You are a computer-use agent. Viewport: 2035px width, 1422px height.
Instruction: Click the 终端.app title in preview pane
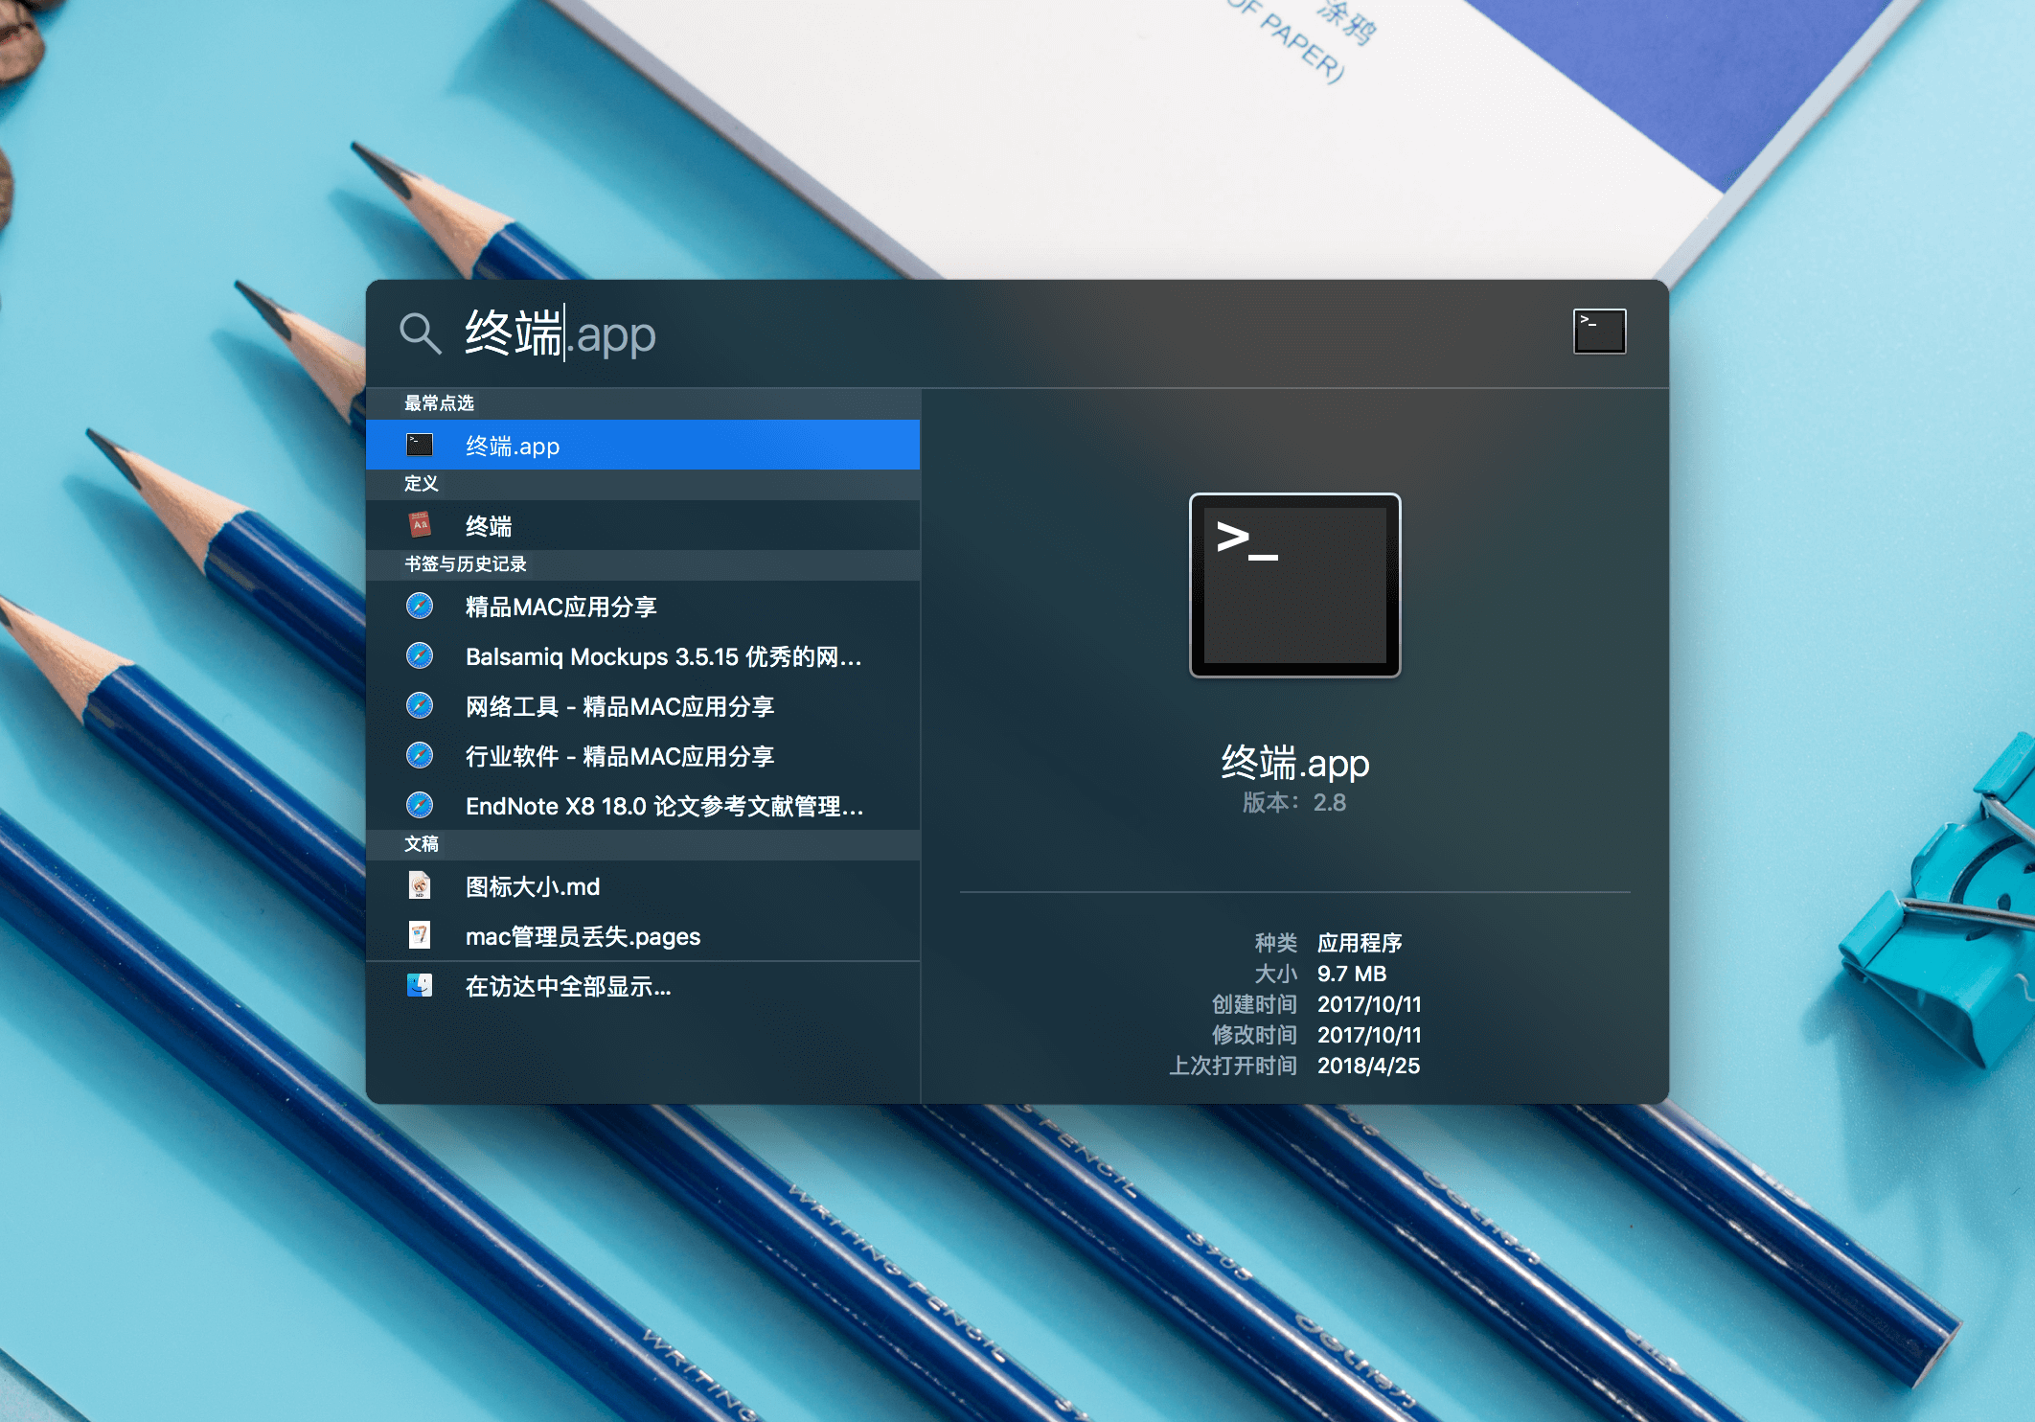coord(1294,763)
